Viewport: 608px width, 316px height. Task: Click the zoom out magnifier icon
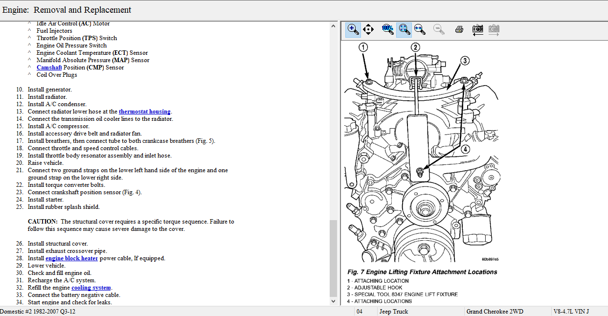click(439, 29)
